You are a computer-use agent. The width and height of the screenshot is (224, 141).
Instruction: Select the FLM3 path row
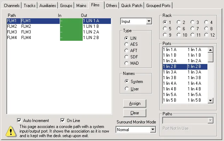(x=59, y=32)
